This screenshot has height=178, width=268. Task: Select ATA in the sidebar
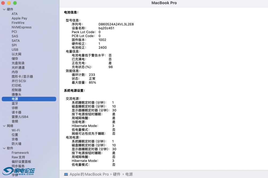[14, 14]
